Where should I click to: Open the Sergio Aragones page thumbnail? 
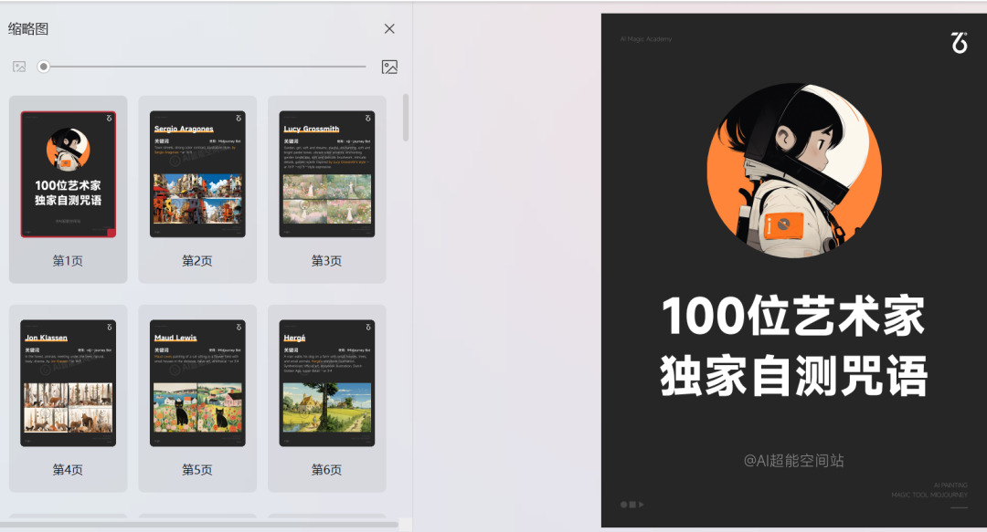click(197, 174)
